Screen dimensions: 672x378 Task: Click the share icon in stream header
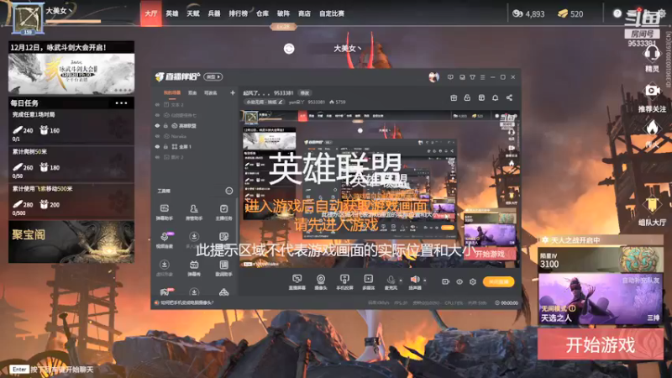point(509,97)
